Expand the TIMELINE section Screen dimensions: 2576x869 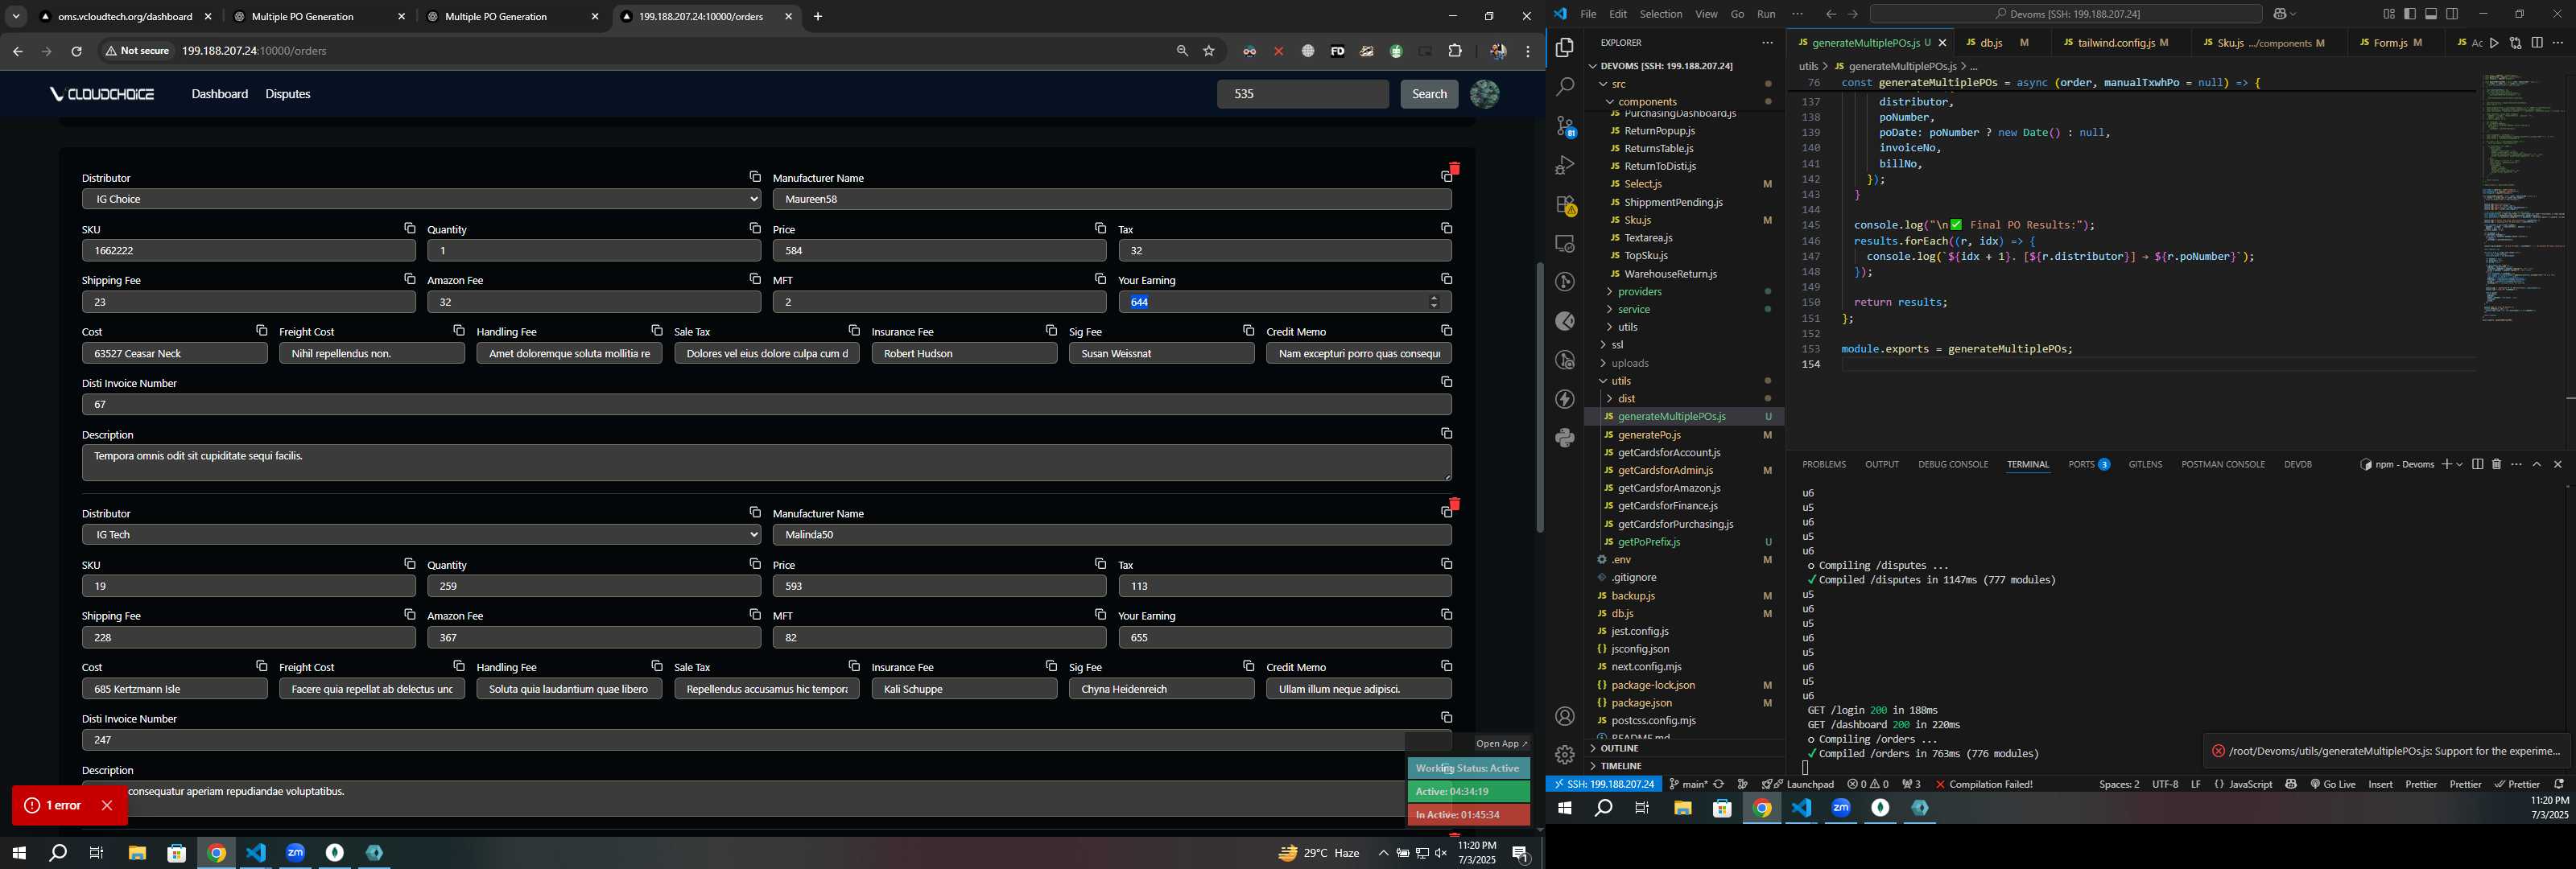(1621, 766)
